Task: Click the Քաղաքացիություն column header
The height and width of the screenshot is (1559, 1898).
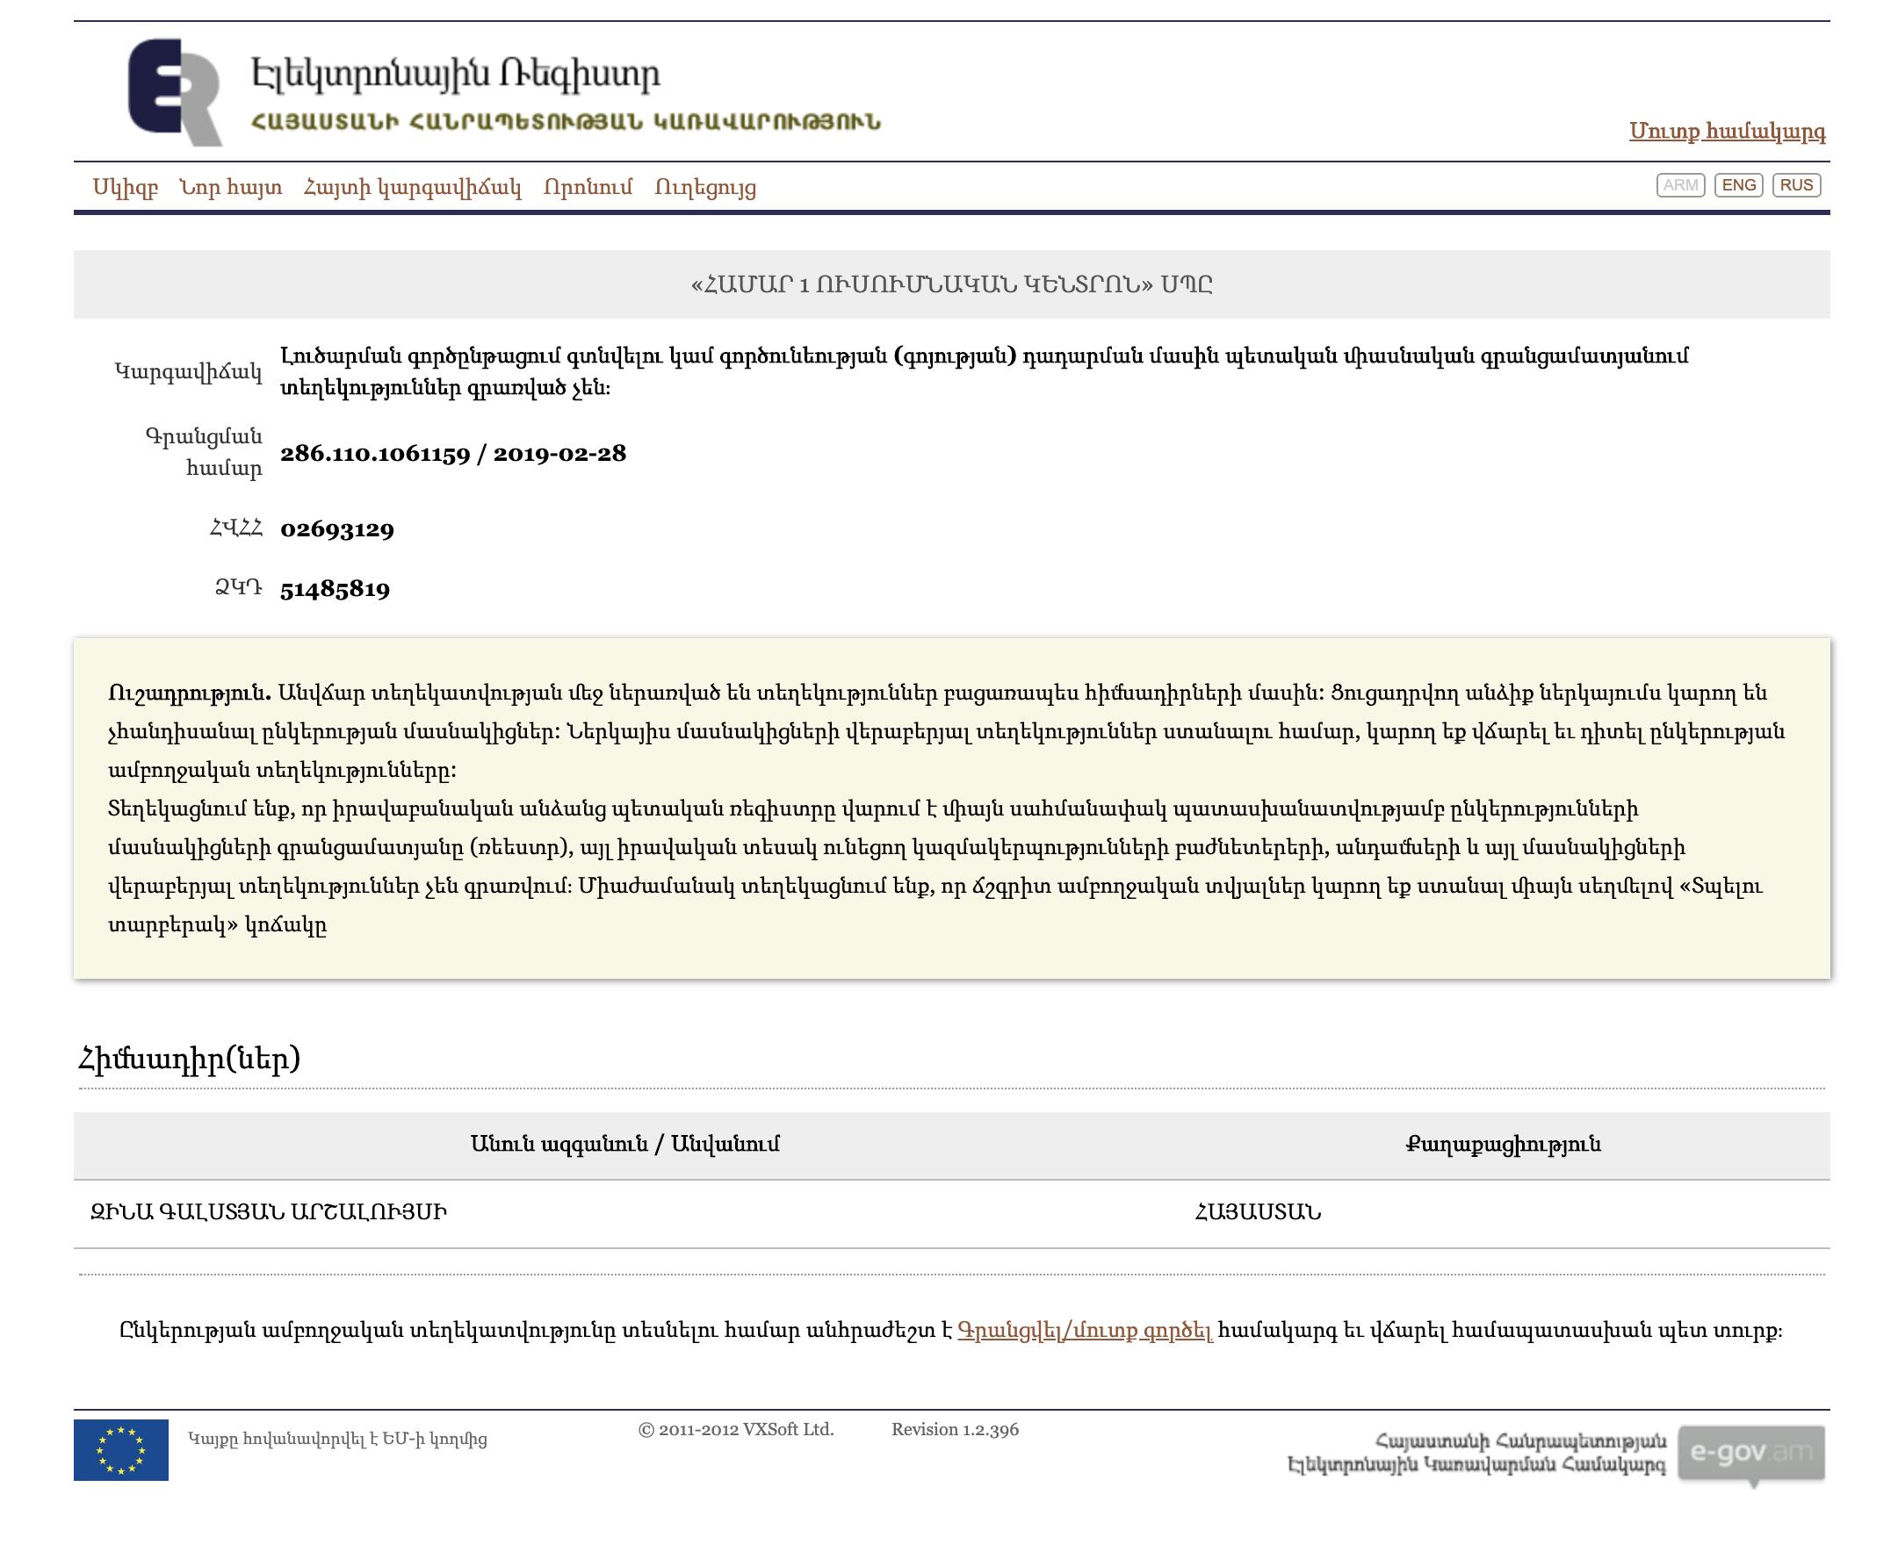Action: (1504, 1144)
